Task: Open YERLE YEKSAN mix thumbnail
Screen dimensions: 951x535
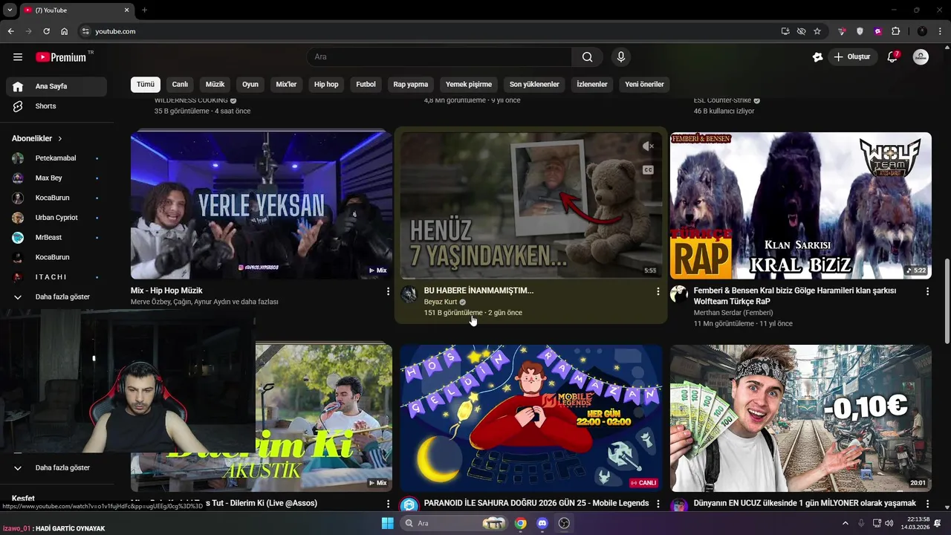Action: tap(262, 206)
